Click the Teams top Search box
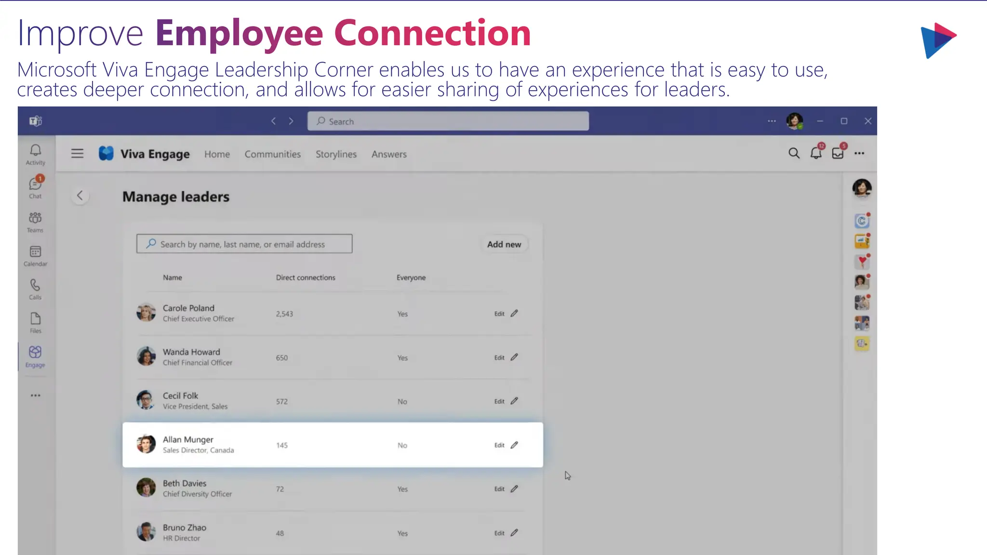Screen dimensions: 987x555 pos(448,121)
